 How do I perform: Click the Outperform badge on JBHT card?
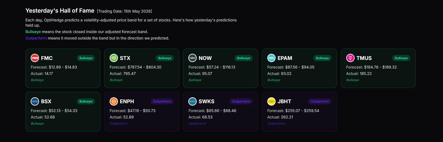[x=320, y=101]
